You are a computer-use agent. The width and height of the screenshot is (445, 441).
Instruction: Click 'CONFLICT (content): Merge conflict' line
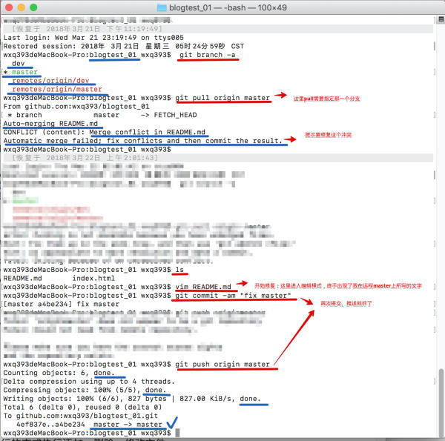(x=104, y=132)
